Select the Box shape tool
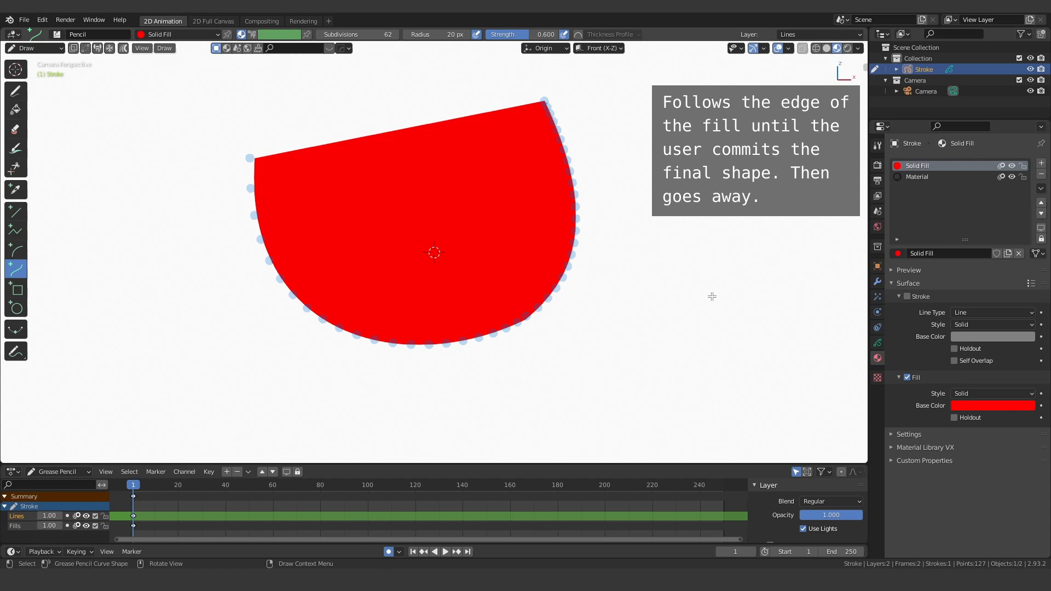The image size is (1051, 591). [15, 289]
